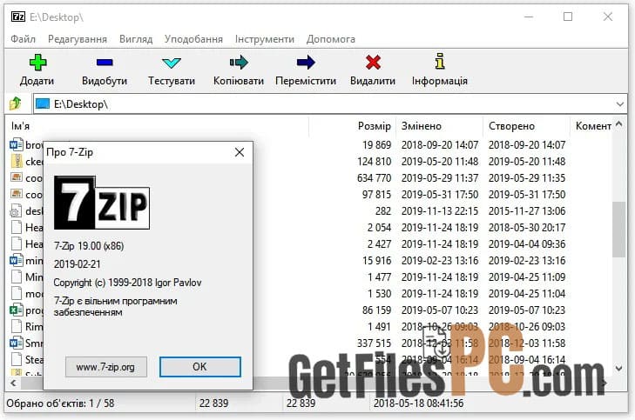Click created date 2019-04-25 11:09
The width and height of the screenshot is (635, 420).
(x=527, y=277)
